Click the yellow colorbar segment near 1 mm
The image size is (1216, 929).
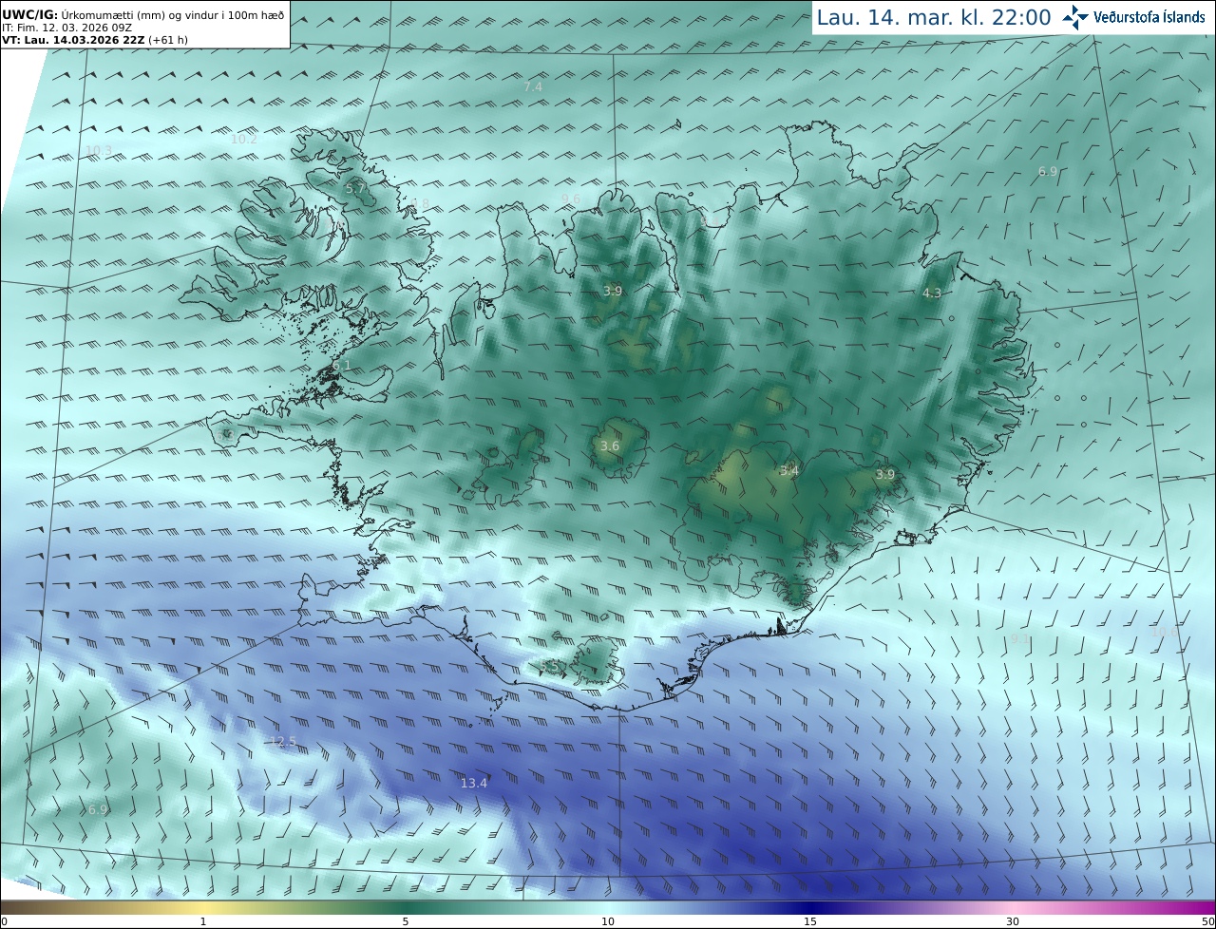tap(203, 907)
